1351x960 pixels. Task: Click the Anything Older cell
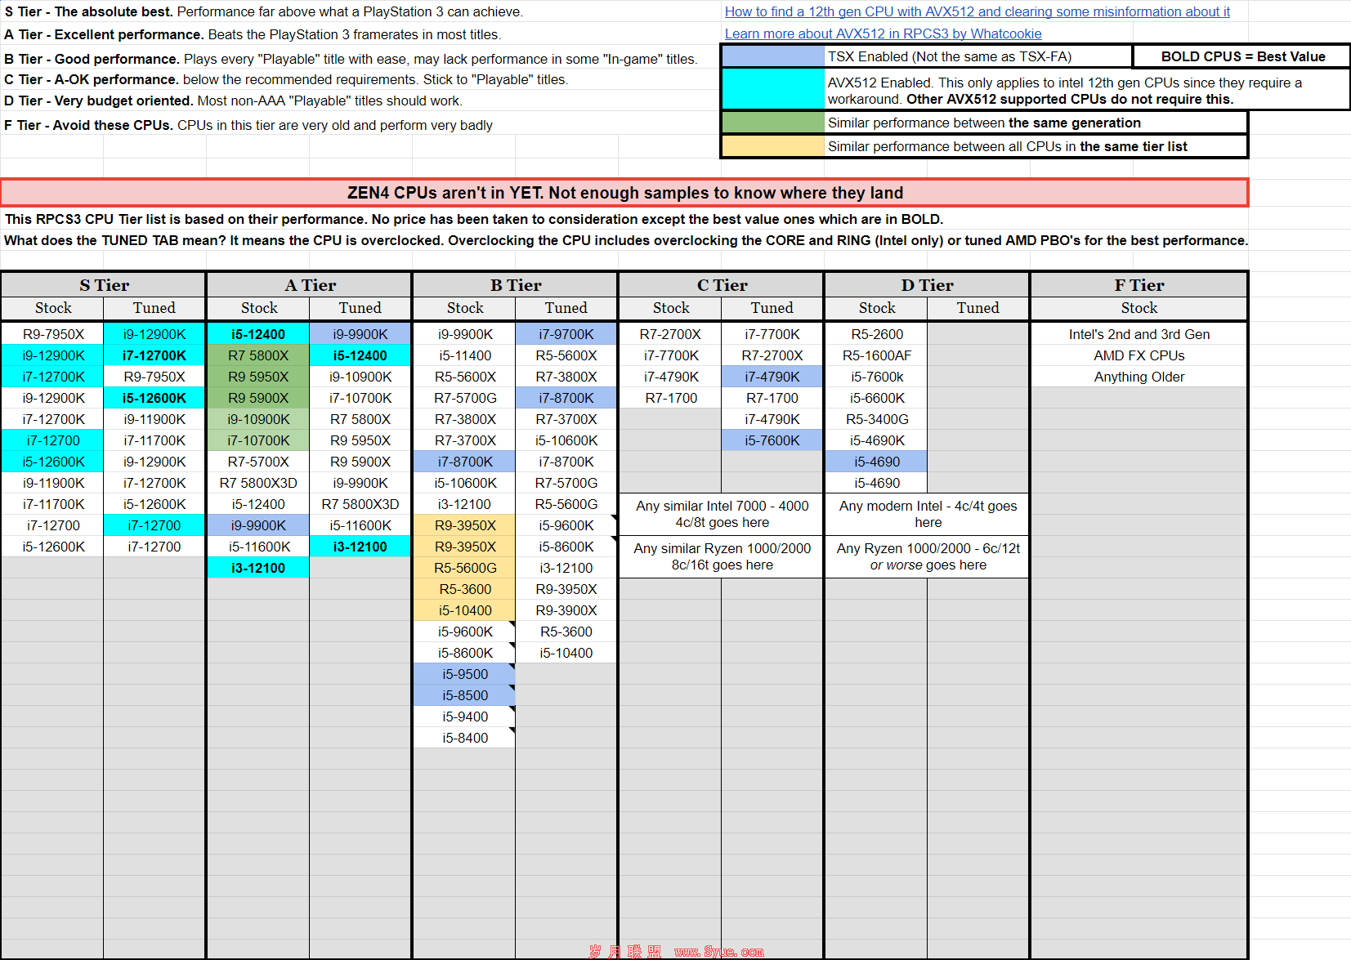1139,377
